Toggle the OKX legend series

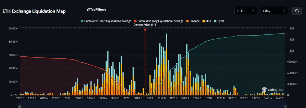click(x=207, y=21)
